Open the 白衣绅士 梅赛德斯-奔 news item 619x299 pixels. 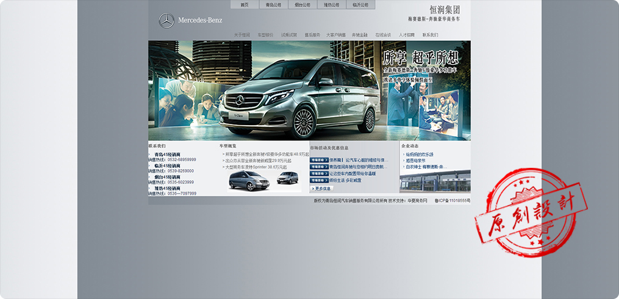tap(426, 167)
